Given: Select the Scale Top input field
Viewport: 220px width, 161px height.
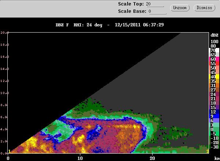Looking at the screenshot, I should (155, 4).
